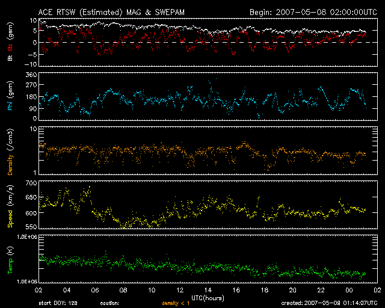Click the "start DOY: 128" footer text
The height and width of the screenshot is (308, 385).
[58, 303]
